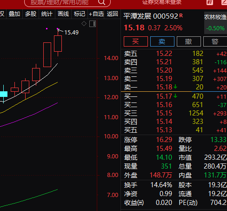This screenshot has width=227, height=211.
Task: Click 最低 value 14.10
Action: pos(164,157)
